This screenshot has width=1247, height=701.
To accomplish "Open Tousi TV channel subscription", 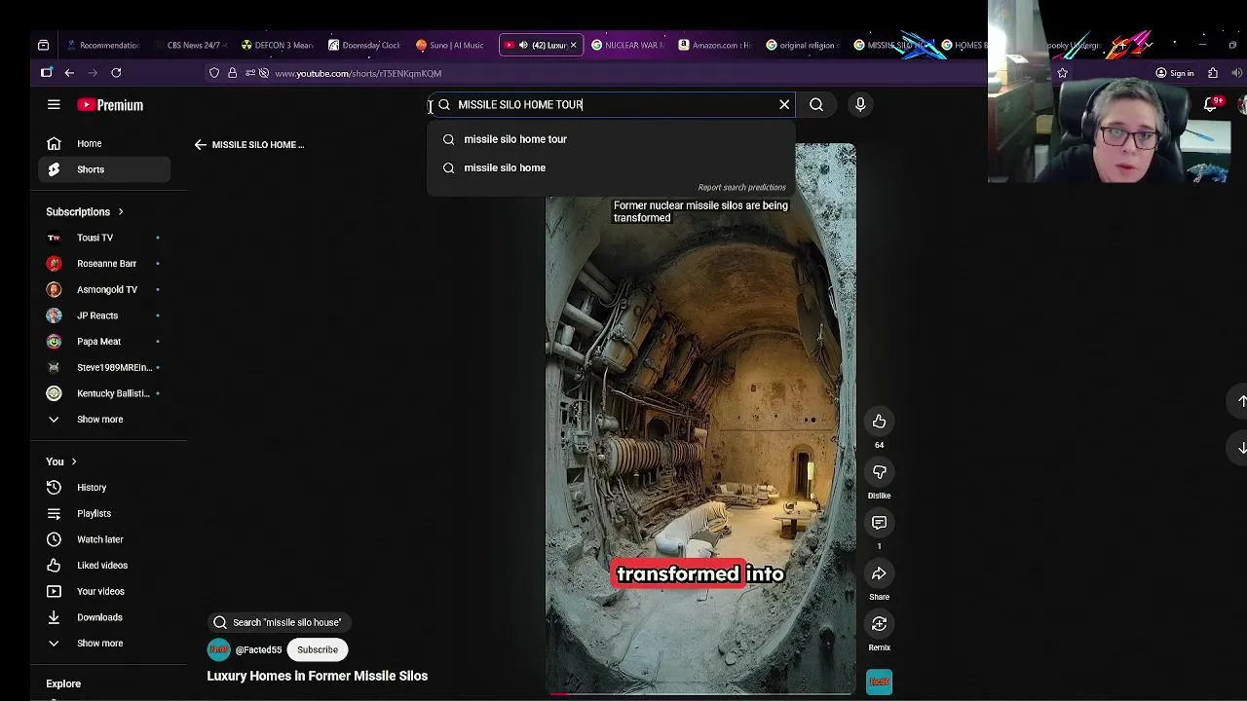I will click(105, 238).
